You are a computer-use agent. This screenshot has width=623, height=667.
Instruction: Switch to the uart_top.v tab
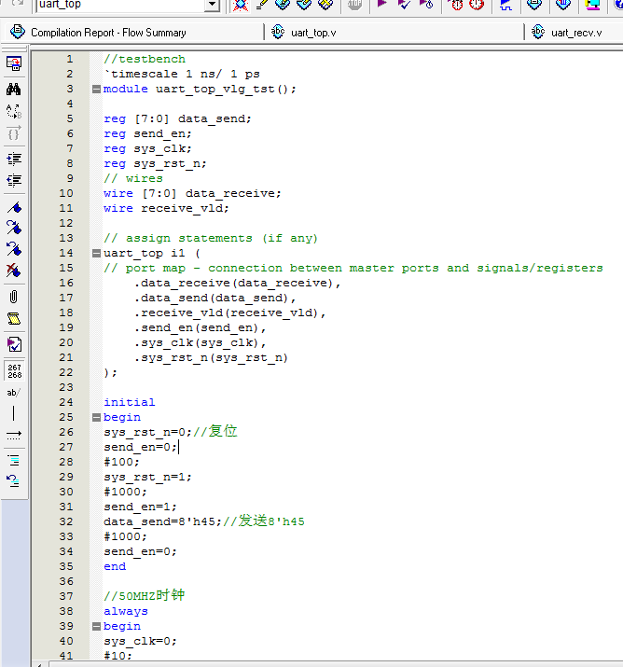[x=308, y=33]
